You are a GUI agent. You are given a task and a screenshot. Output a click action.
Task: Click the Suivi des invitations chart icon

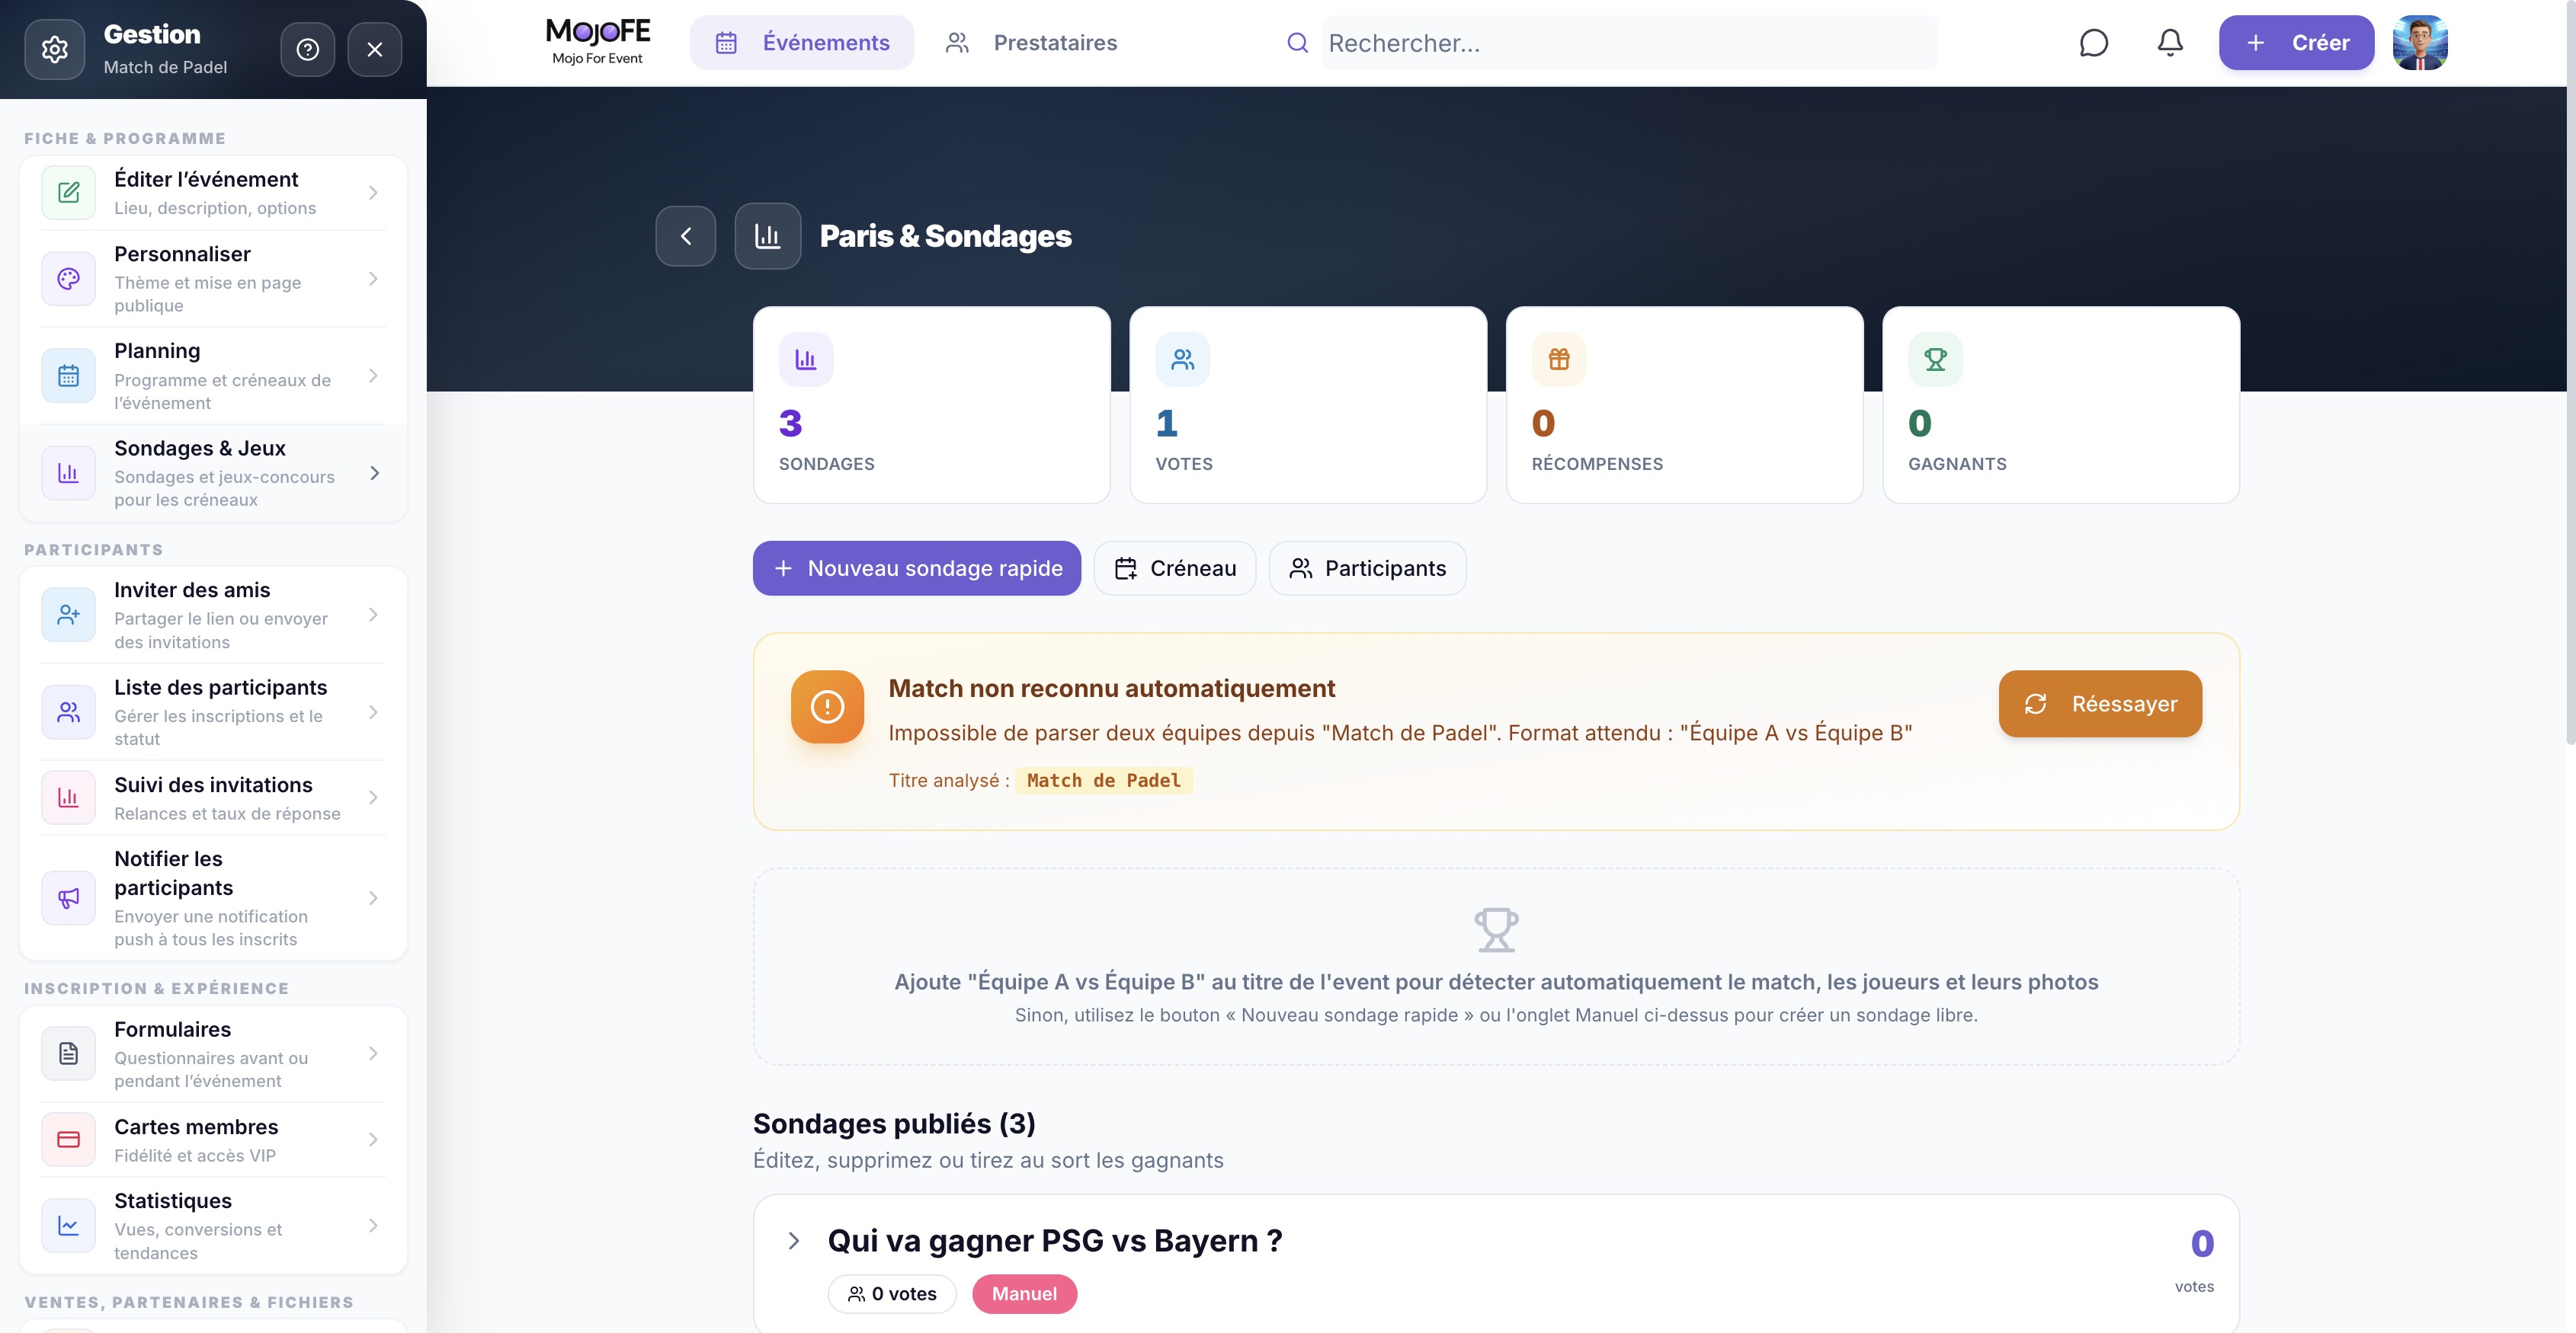tap(68, 798)
